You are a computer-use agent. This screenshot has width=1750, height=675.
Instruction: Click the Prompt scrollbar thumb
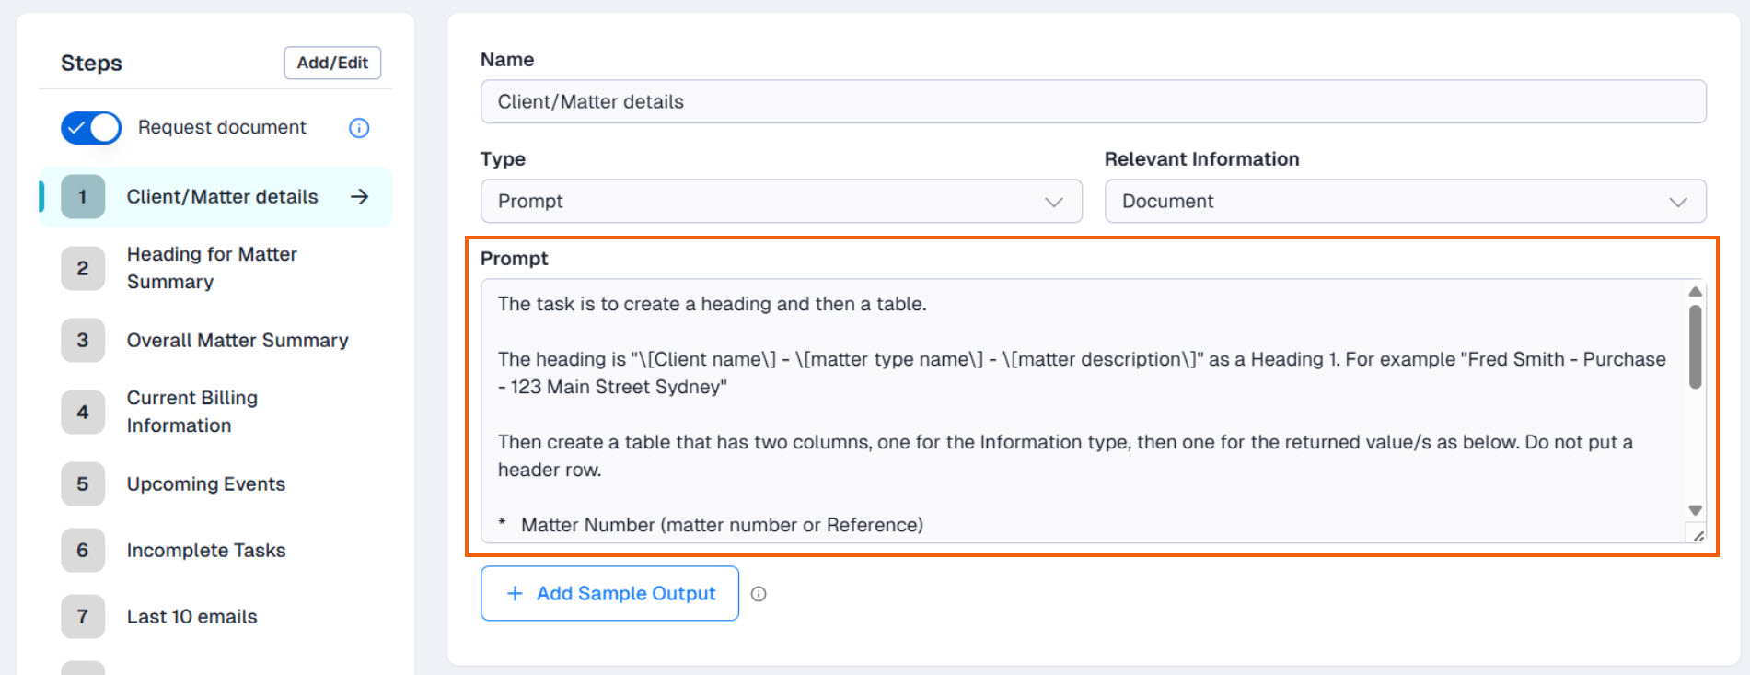pyautogui.click(x=1695, y=347)
